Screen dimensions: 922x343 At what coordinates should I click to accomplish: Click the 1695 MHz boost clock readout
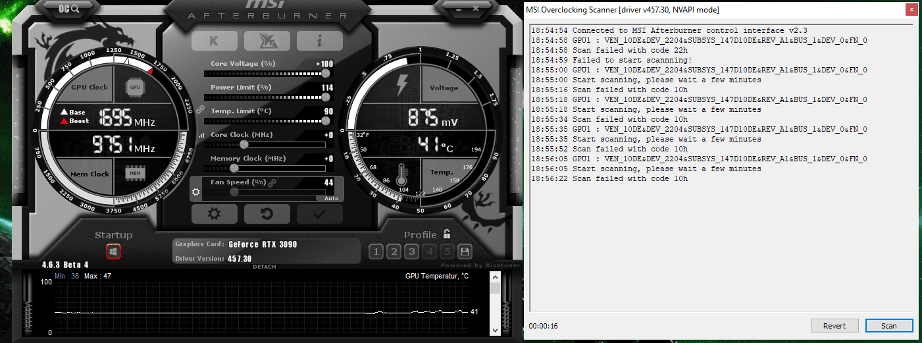coord(127,119)
